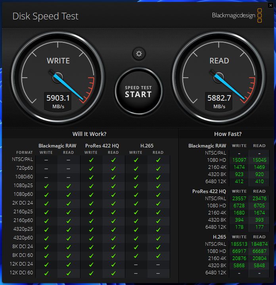Click the 8K DCI 60 row label
Image resolution: width=276 pixels, height=285 pixels.
coord(23,255)
